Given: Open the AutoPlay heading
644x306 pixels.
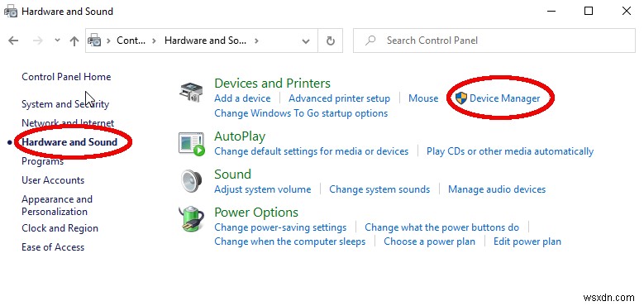Looking at the screenshot, I should [x=240, y=136].
